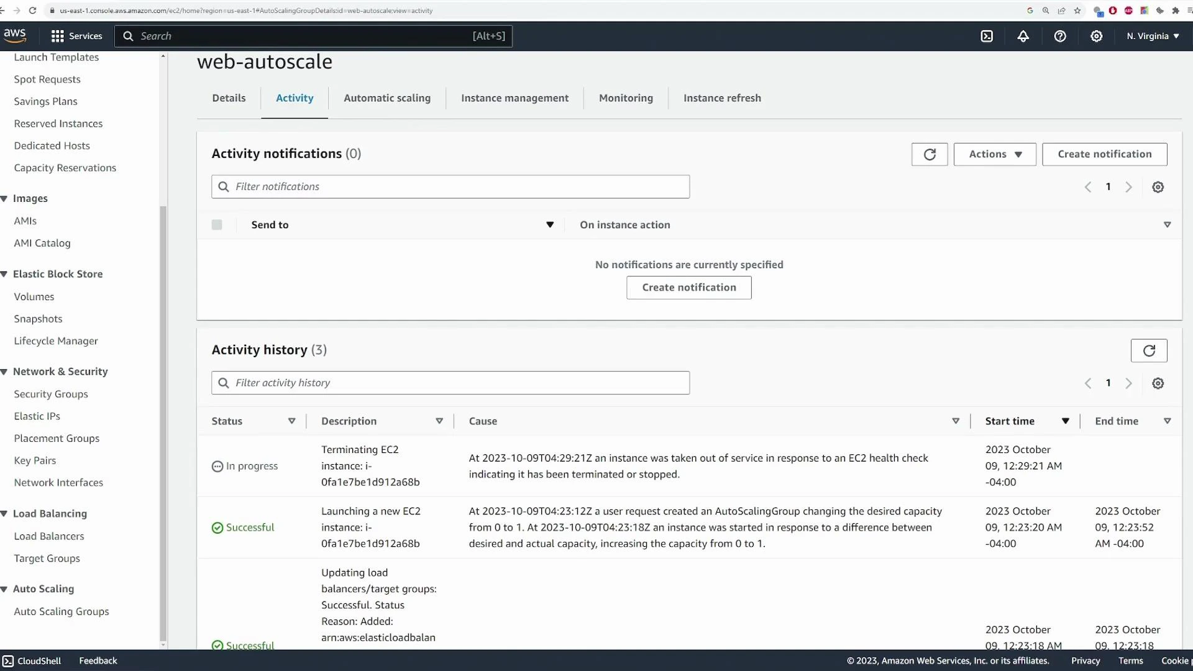The height and width of the screenshot is (671, 1193).
Task: Open the N. Virginia region selector
Action: 1153,36
